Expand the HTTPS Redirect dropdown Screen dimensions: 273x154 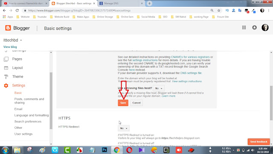pyautogui.click(x=124, y=128)
